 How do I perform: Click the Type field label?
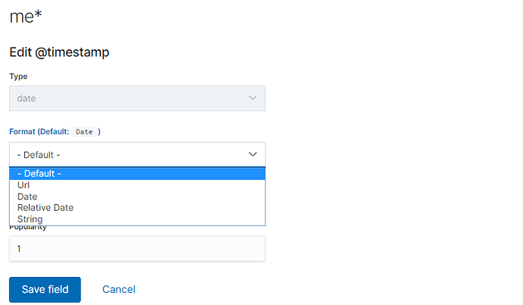click(x=18, y=77)
